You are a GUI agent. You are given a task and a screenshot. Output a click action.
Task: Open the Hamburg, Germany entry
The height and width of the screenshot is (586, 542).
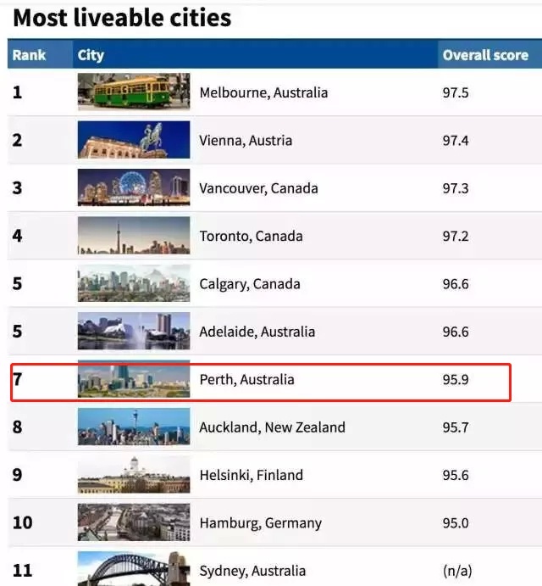click(x=261, y=523)
